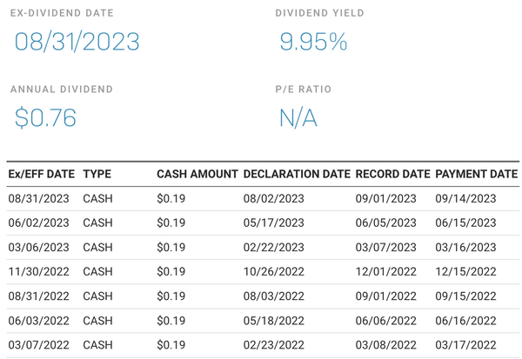The image size is (522, 359).
Task: Select the 11/30/2022 ex-date row entry
Action: tap(38, 271)
